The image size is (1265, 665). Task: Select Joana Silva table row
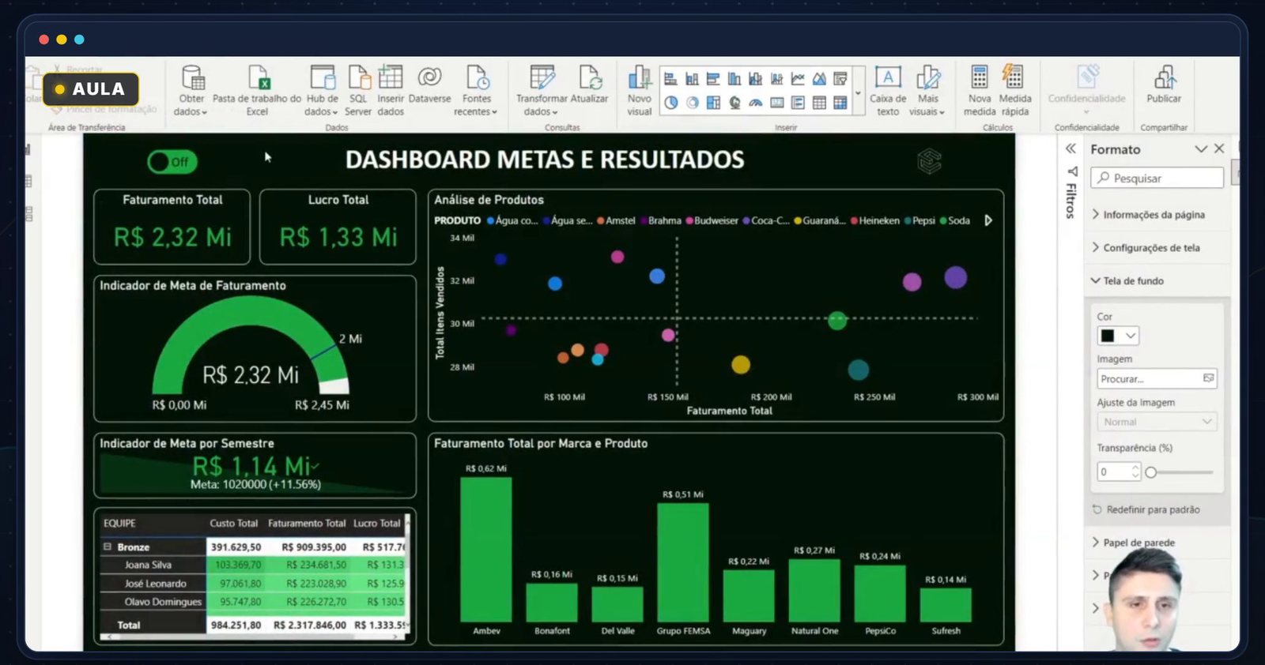pyautogui.click(x=253, y=565)
